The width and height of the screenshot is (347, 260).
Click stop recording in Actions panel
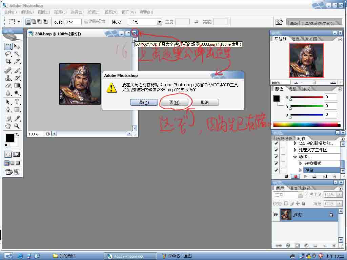(x=286, y=176)
